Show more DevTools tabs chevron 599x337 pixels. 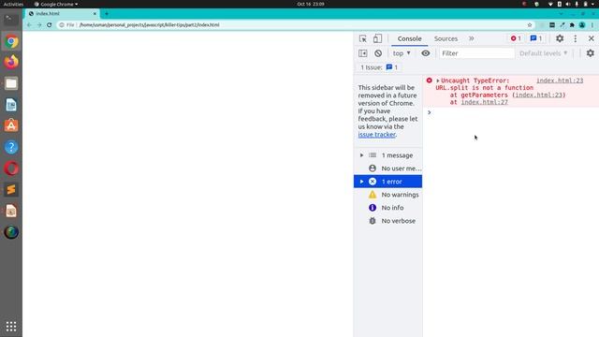(472, 38)
